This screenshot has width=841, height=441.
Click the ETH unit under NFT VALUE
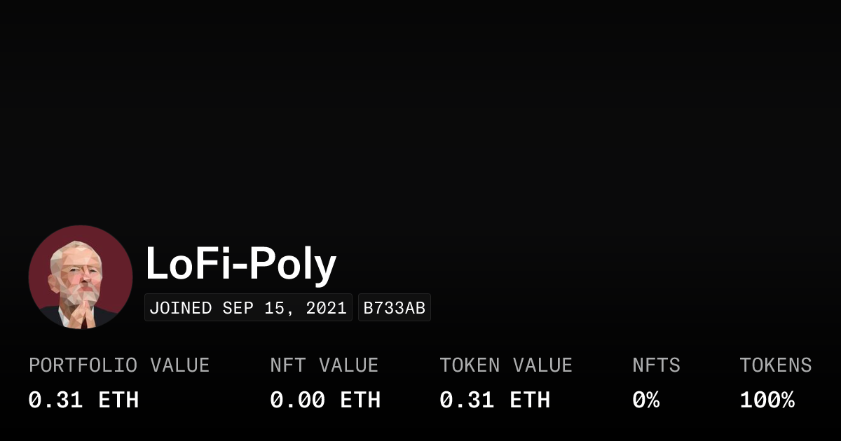[x=360, y=400]
